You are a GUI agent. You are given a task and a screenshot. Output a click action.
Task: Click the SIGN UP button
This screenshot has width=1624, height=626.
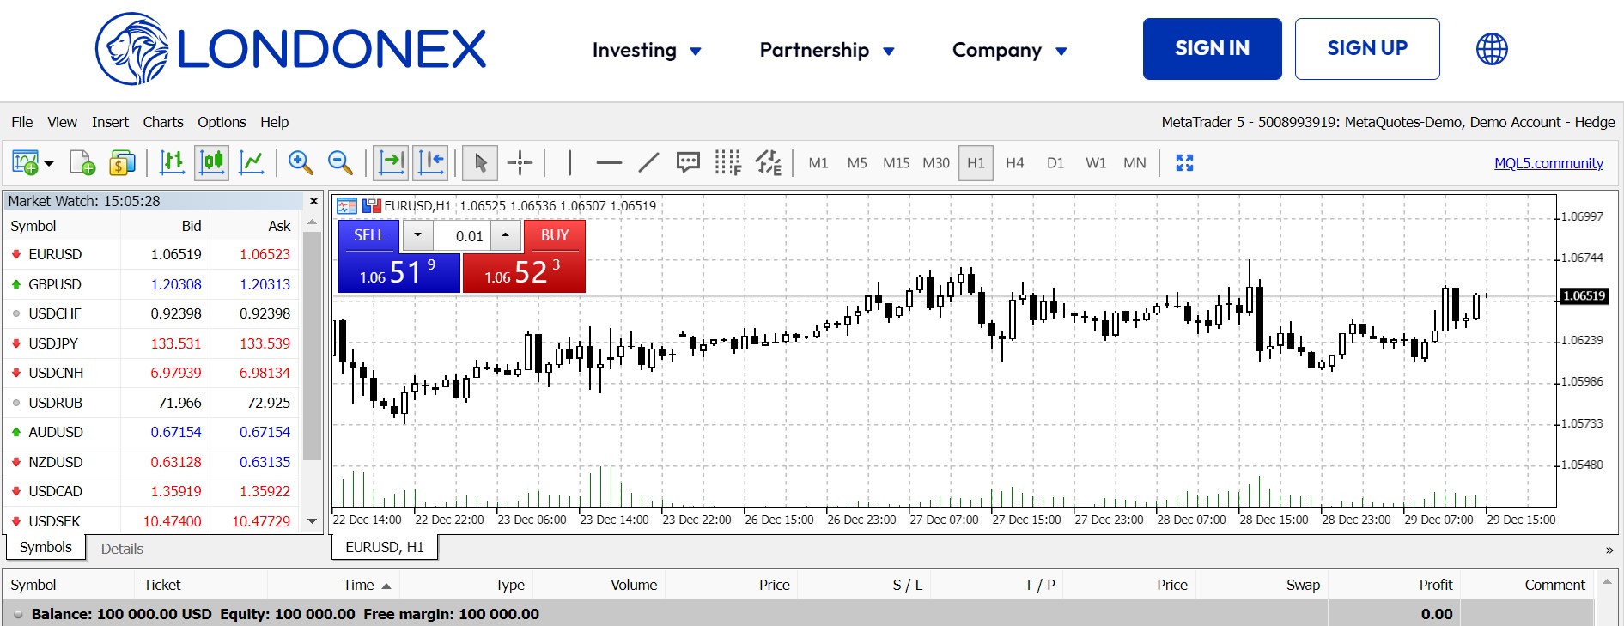pyautogui.click(x=1367, y=49)
